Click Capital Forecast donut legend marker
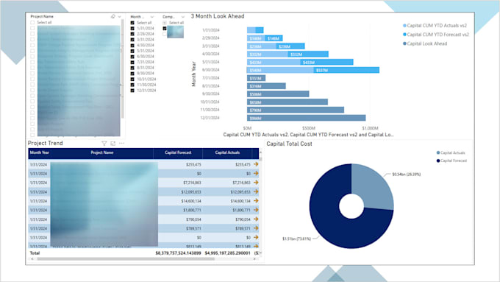Image resolution: width=500 pixels, height=282 pixels. click(438, 161)
